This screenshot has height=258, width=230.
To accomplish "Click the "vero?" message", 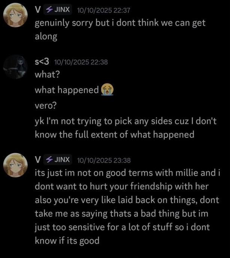I will (x=46, y=106).
